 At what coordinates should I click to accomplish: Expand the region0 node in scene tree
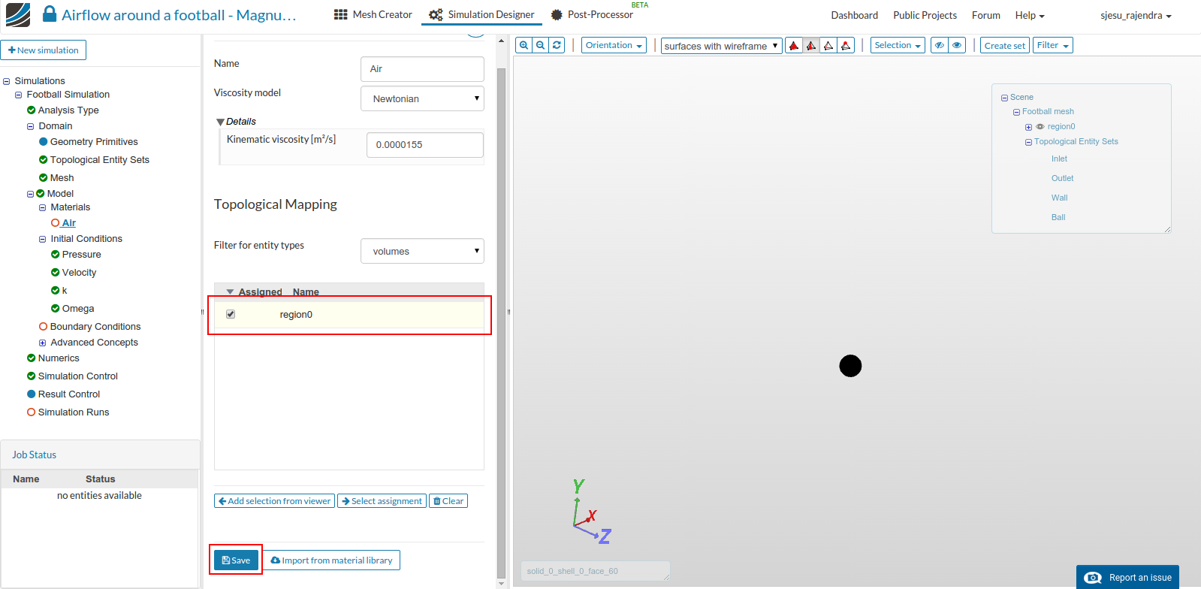point(1028,127)
